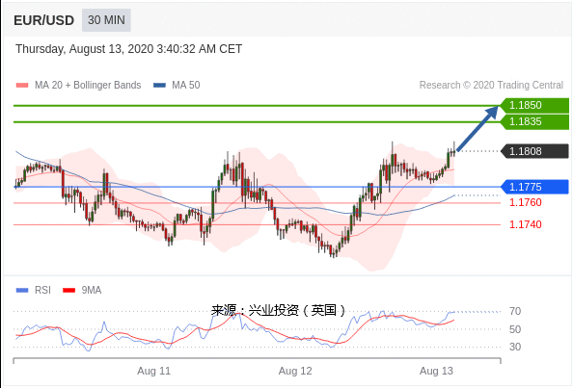573x388 pixels.
Task: Click the 30 MIN timeframe button
Action: pos(106,20)
